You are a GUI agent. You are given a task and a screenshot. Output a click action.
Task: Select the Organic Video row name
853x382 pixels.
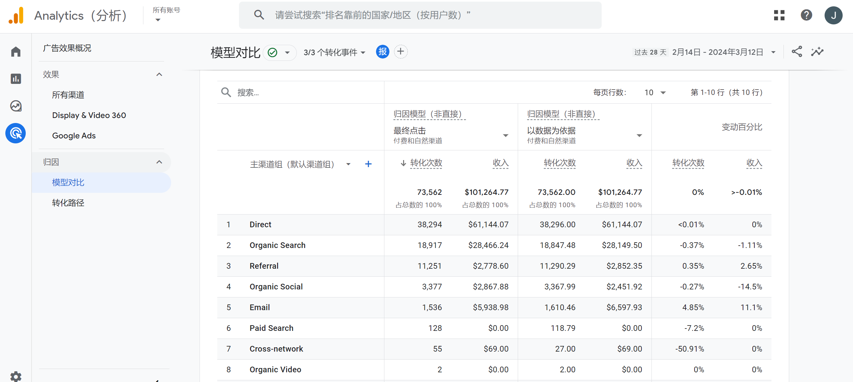point(275,370)
